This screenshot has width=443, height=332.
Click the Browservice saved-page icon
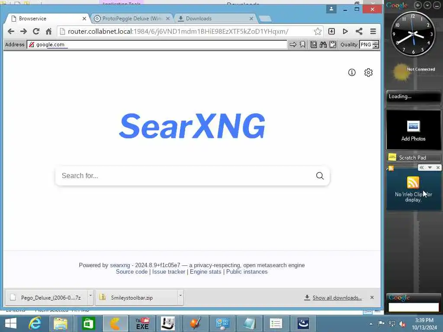coord(314,45)
